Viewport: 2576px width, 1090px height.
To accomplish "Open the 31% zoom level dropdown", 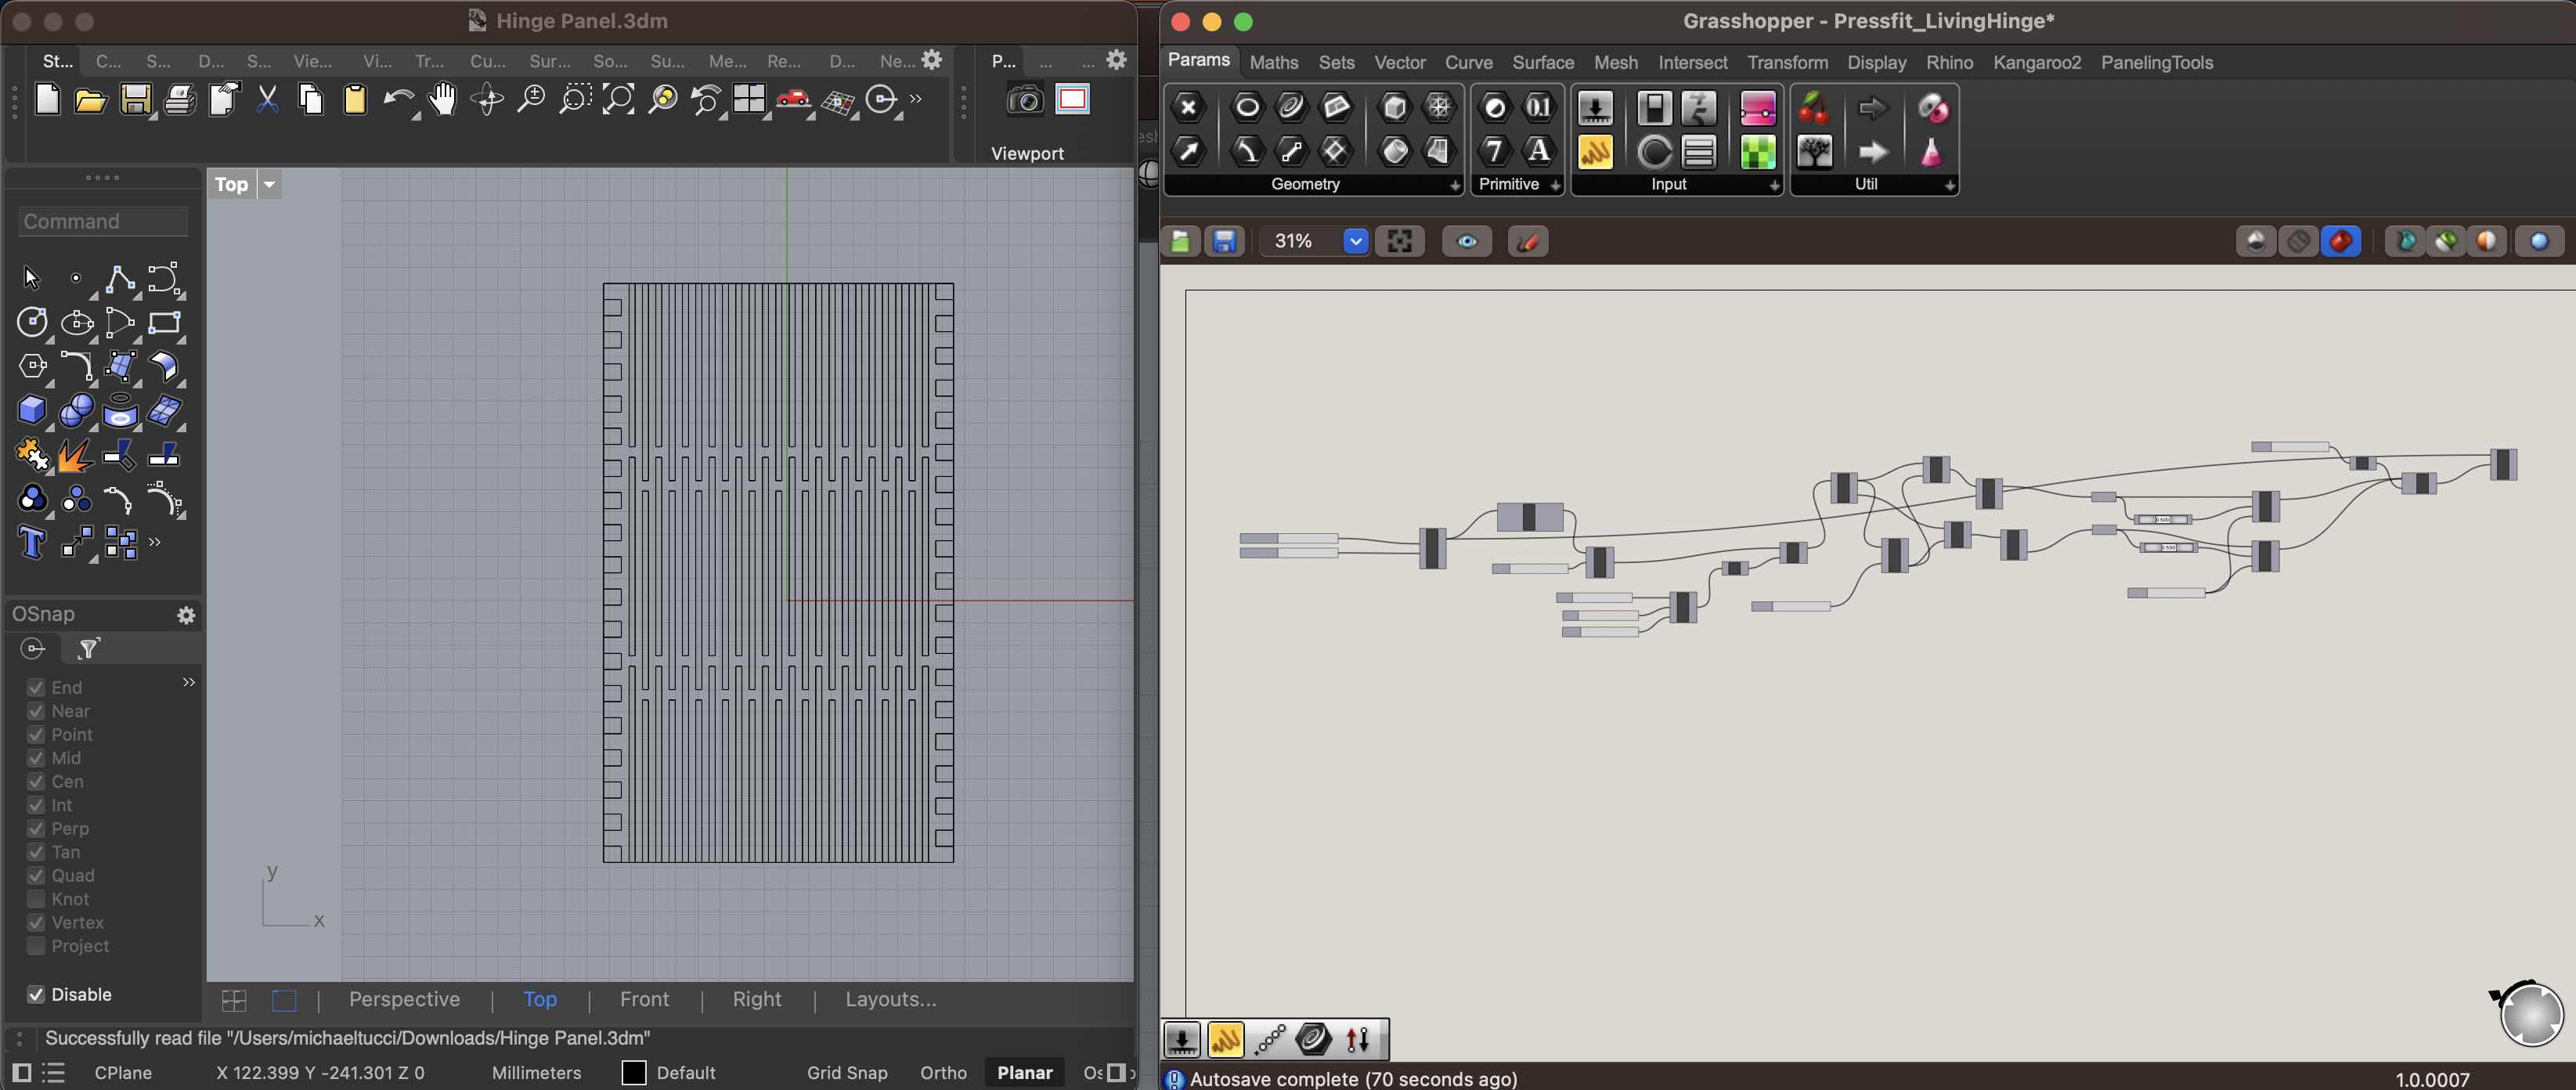I will 1355,241.
